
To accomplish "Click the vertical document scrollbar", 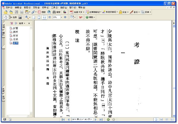I will coord(174,71).
